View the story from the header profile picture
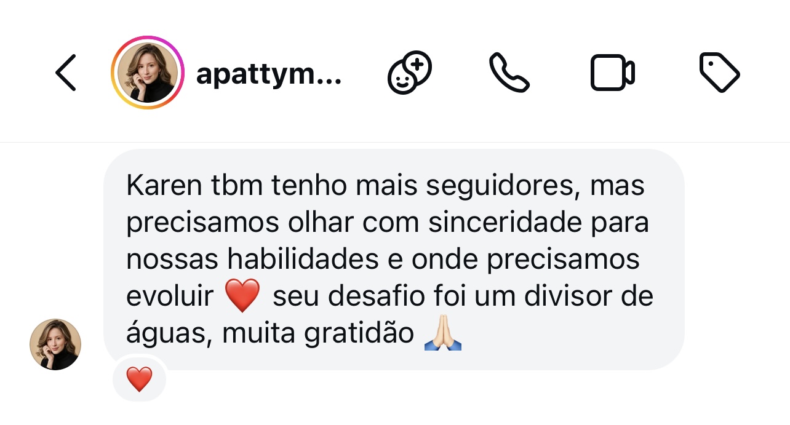The width and height of the screenshot is (790, 425). (148, 73)
